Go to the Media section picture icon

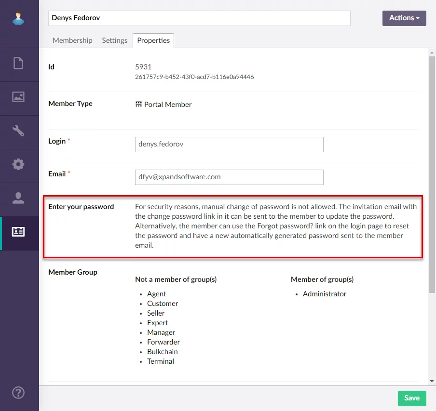point(18,97)
